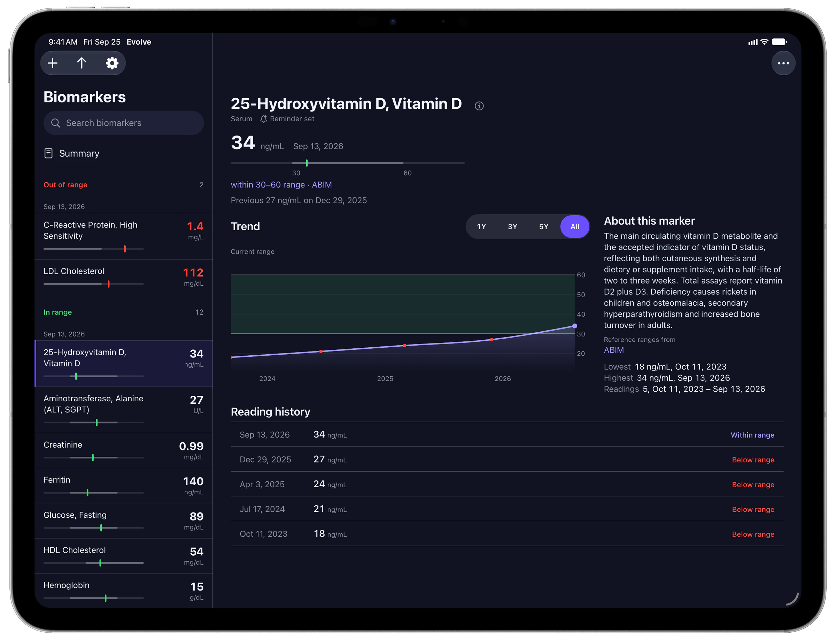
Task: Click 'Previous 27 ng/mL on Dec 29, 2025'
Action: click(x=299, y=200)
